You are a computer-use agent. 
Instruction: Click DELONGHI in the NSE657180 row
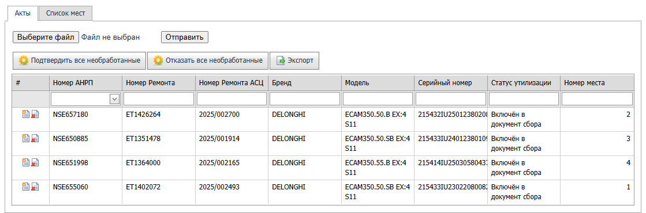pyautogui.click(x=289, y=115)
